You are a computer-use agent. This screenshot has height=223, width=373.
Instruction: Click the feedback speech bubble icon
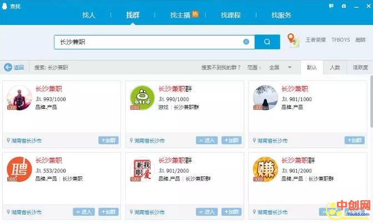tap(331, 5)
